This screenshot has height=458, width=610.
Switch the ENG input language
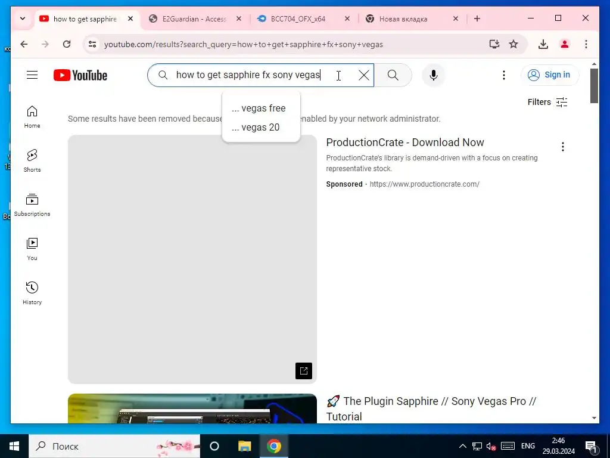point(528,446)
